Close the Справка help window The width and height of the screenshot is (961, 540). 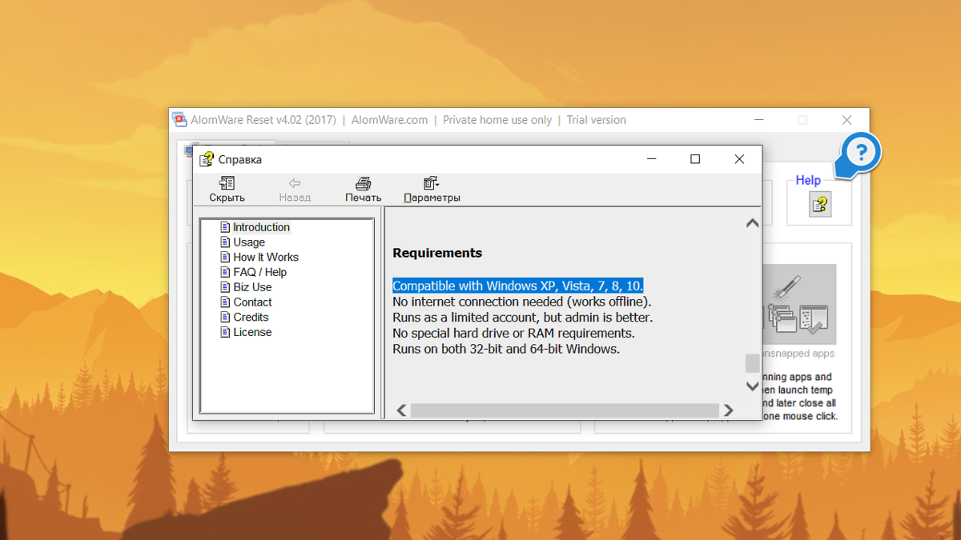pyautogui.click(x=739, y=159)
